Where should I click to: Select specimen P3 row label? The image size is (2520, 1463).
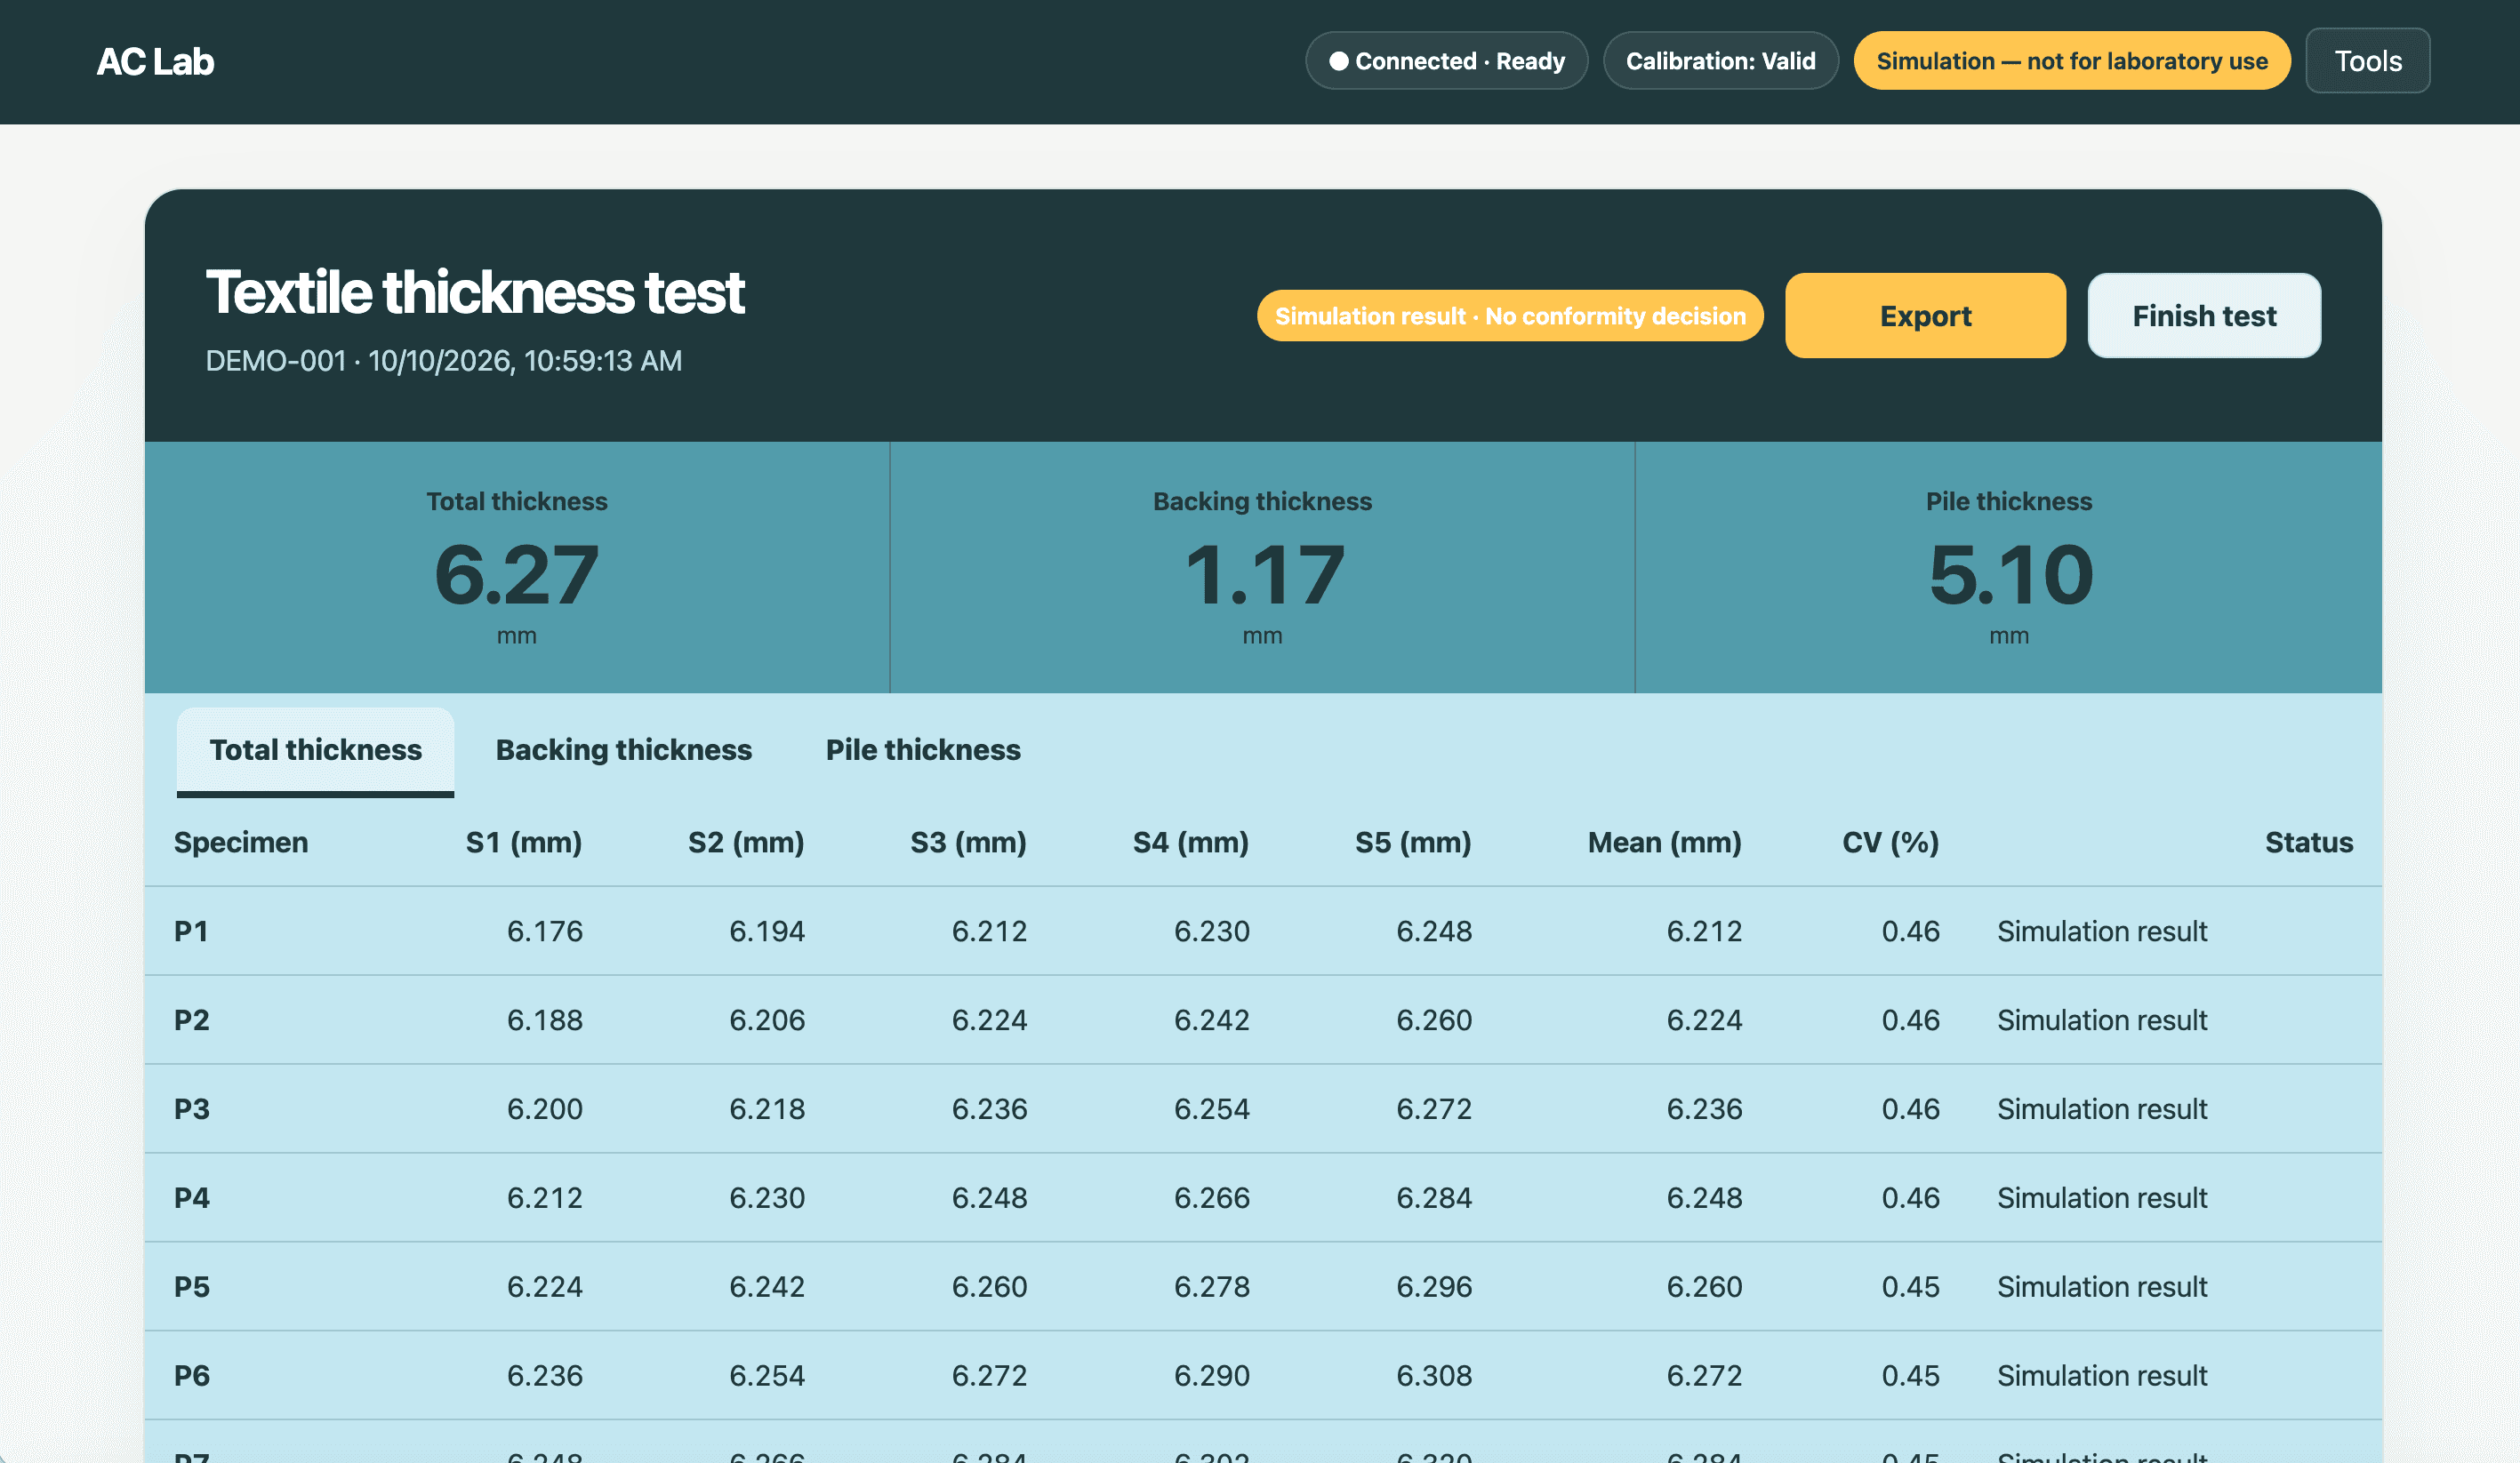pyautogui.click(x=192, y=1109)
